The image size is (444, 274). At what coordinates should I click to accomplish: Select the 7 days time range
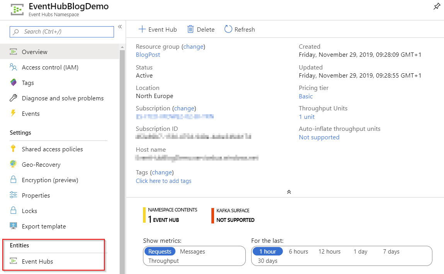coord(391,251)
